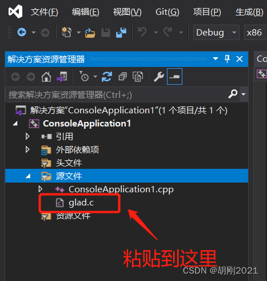Open the undo history dropdown arrow
This screenshot has height=281, width=267.
click(156, 33)
